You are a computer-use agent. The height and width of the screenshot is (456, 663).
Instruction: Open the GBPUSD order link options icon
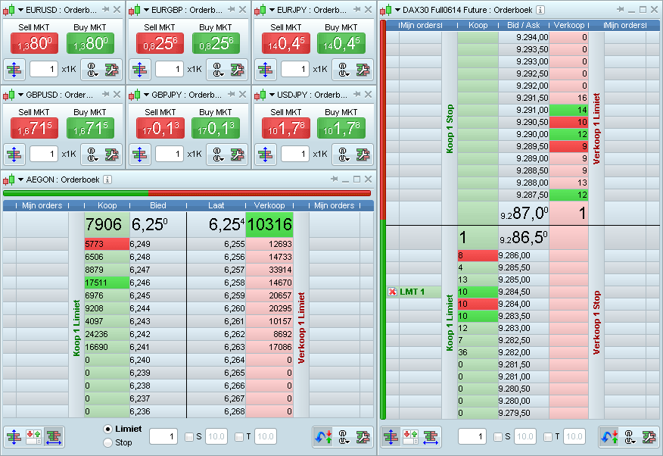[x=92, y=155]
